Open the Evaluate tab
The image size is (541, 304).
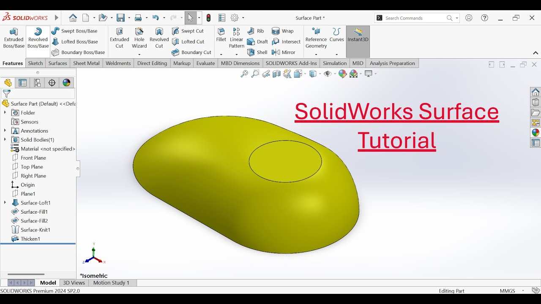pyautogui.click(x=206, y=63)
